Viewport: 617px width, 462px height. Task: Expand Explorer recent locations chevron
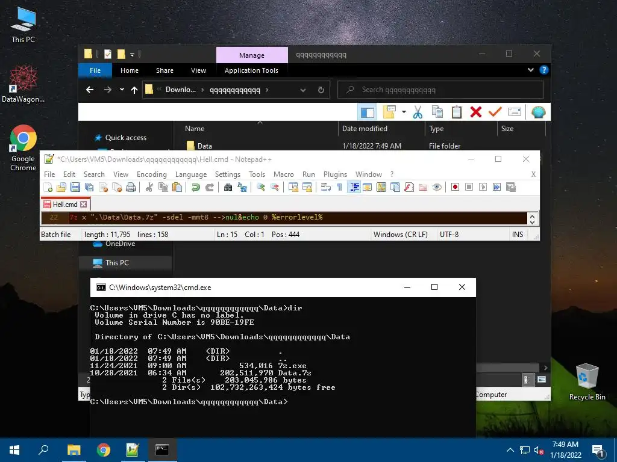click(x=122, y=90)
